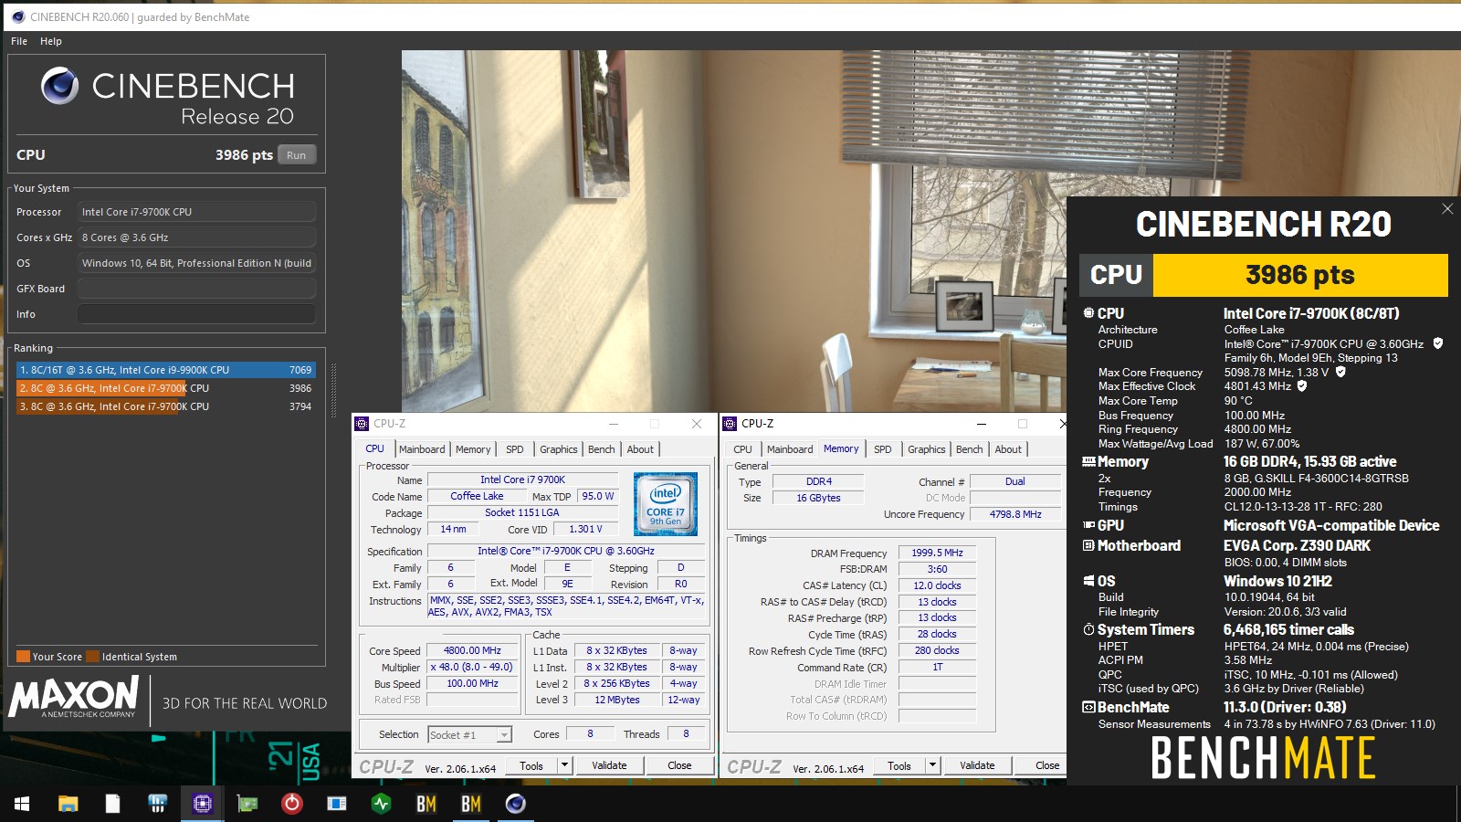Screen dimensions: 1461x822
Task: Switch to Graphics tab in memory timings CPU-Z window
Action: [x=926, y=449]
